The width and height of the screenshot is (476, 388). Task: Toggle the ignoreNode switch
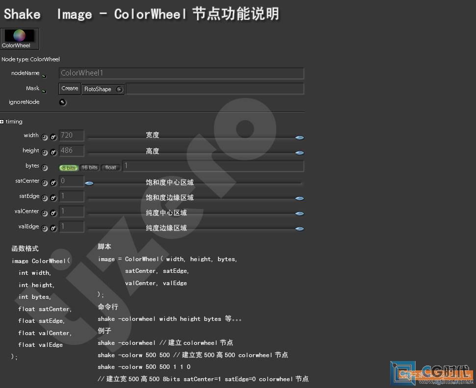(62, 102)
